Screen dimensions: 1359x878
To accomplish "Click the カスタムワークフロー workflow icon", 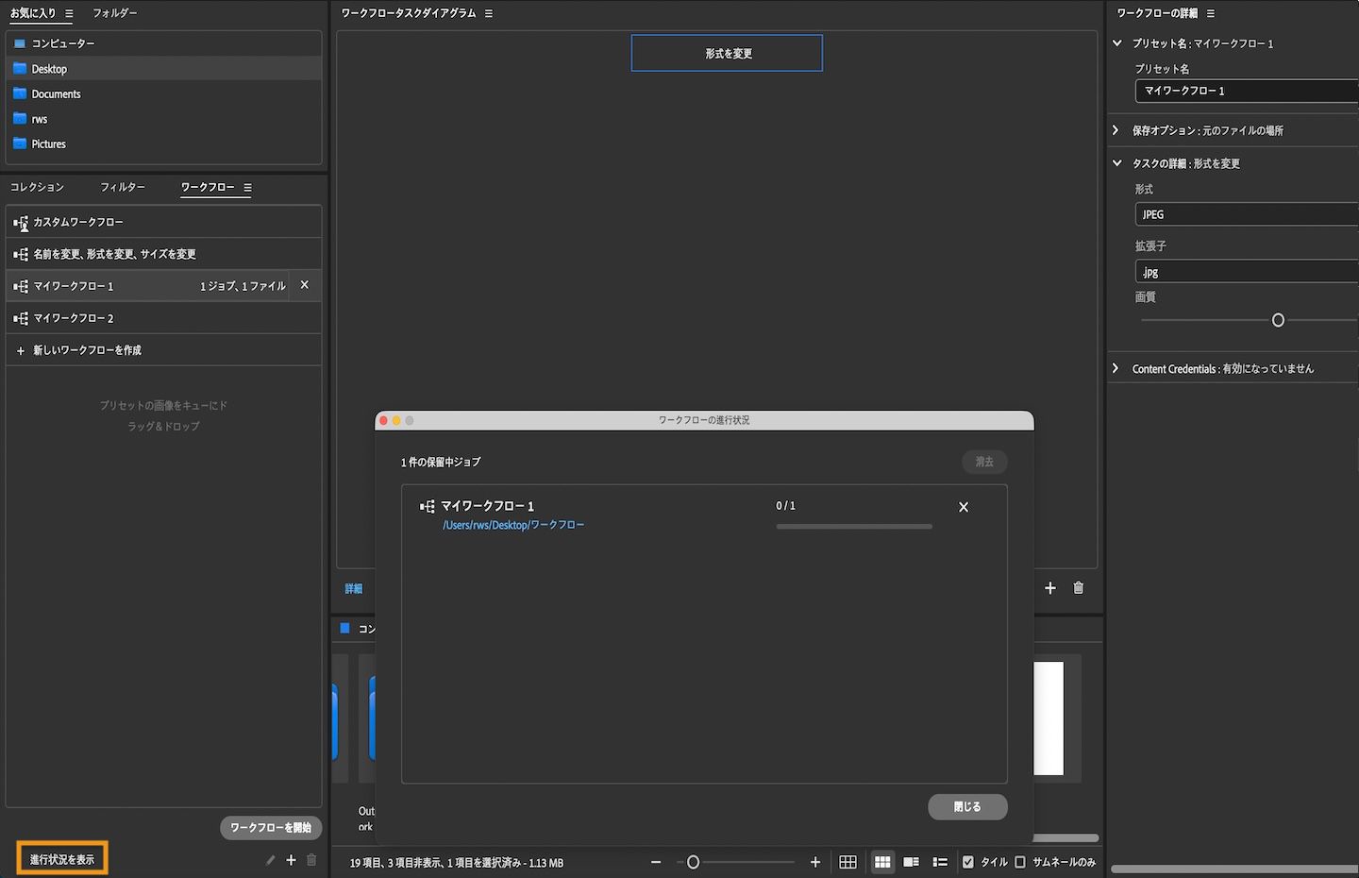I will click(21, 223).
